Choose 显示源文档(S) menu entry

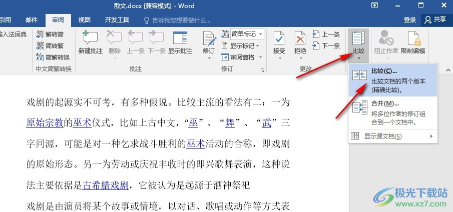coord(393,136)
